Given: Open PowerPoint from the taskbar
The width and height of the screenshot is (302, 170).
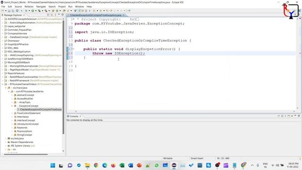Looking at the screenshot, I should pyautogui.click(x=139, y=165).
